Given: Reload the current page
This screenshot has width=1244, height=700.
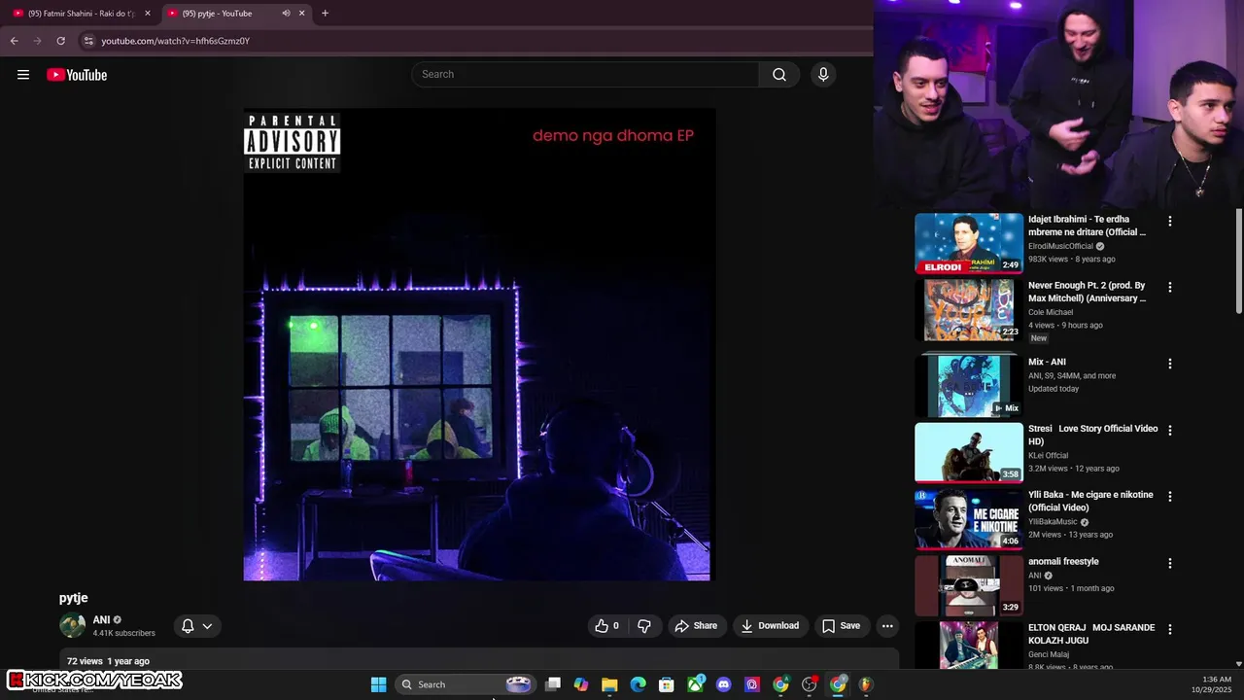Looking at the screenshot, I should click(x=60, y=41).
